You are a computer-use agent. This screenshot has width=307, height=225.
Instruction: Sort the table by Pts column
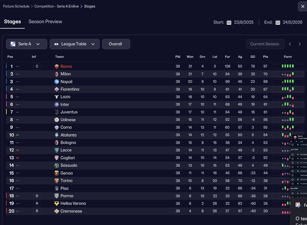tap(266, 57)
